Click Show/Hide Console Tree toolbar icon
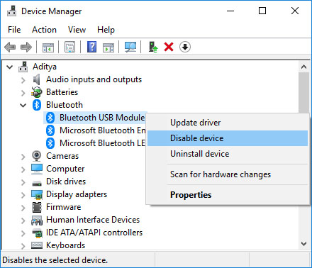 tap(48, 47)
